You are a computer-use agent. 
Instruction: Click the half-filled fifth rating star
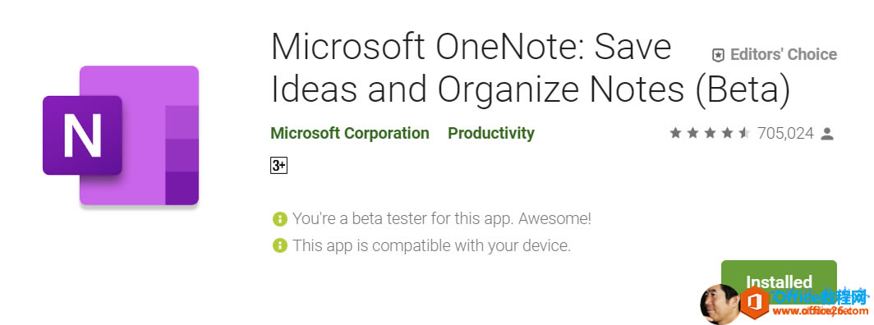point(744,133)
